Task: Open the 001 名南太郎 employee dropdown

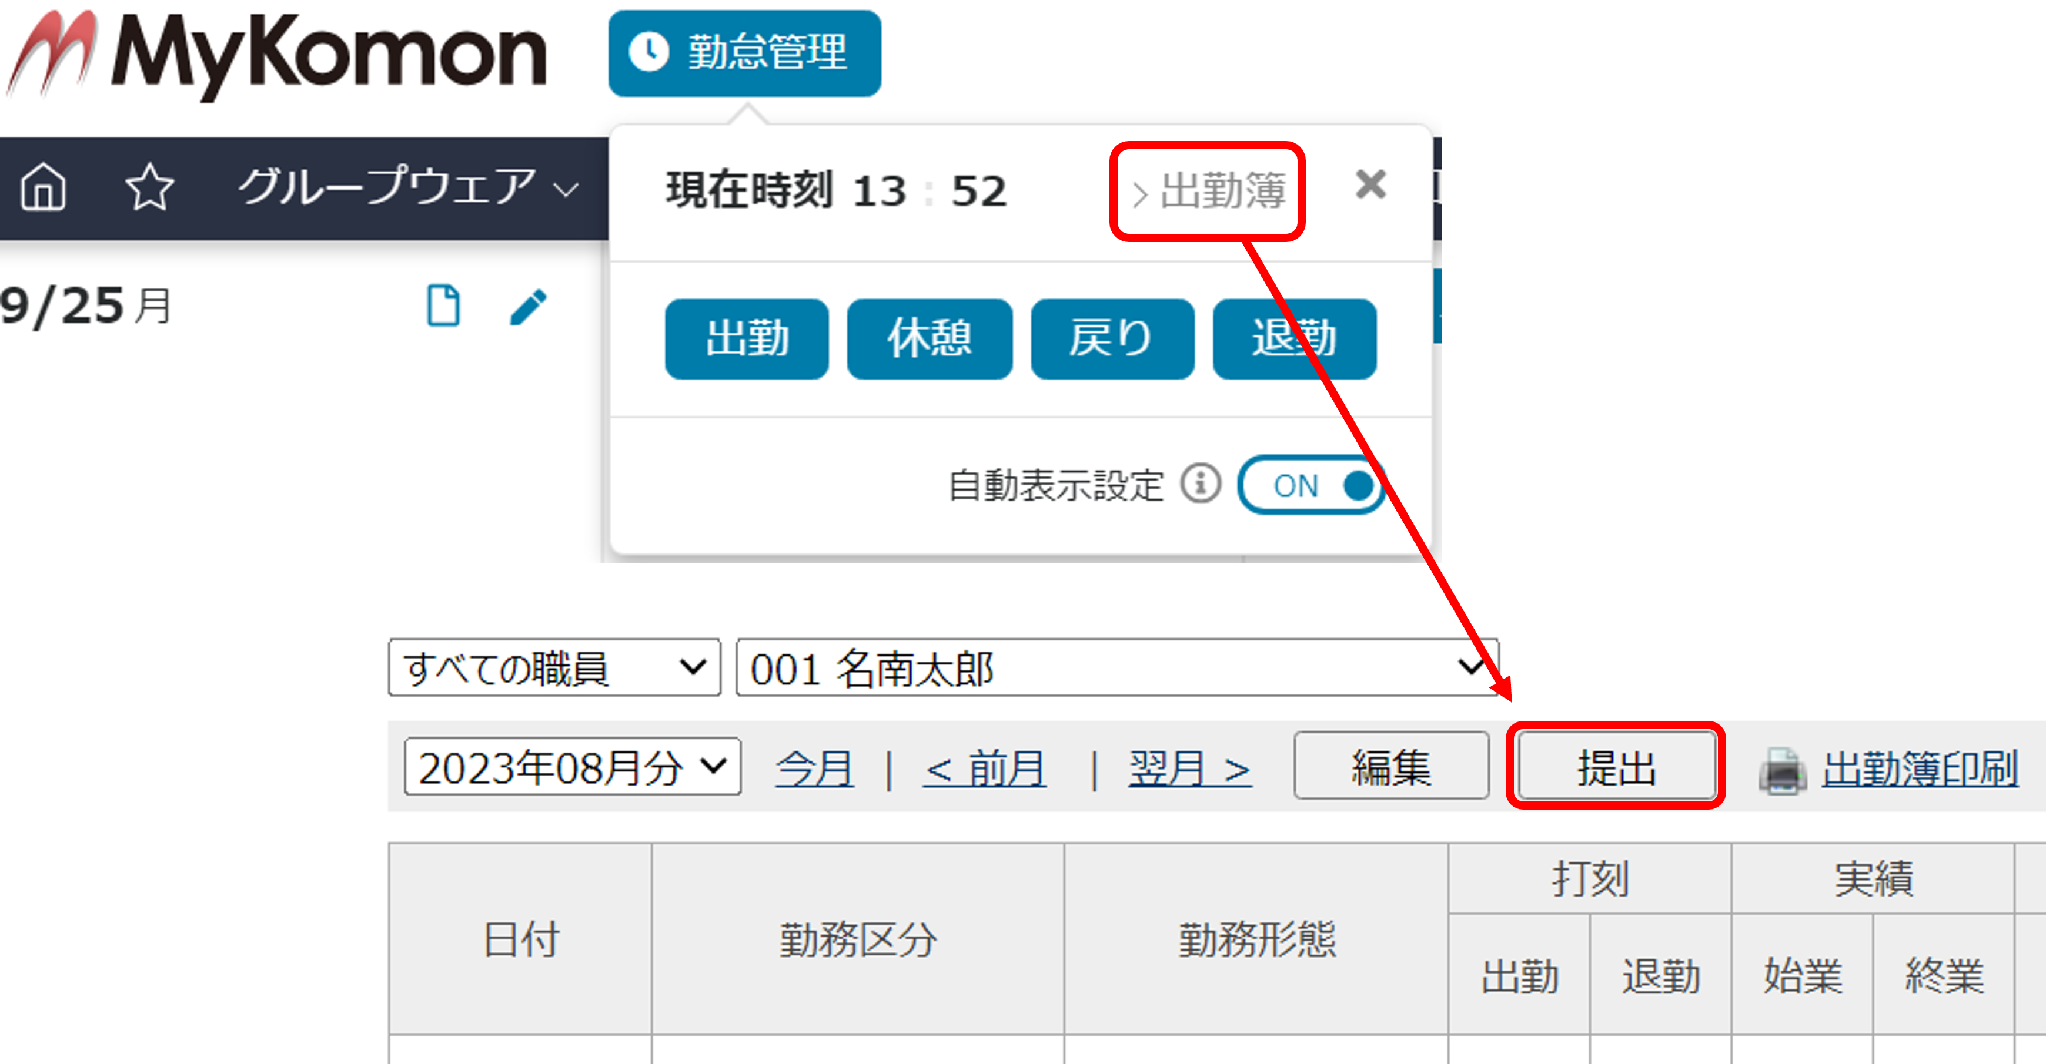Action: [x=1116, y=668]
